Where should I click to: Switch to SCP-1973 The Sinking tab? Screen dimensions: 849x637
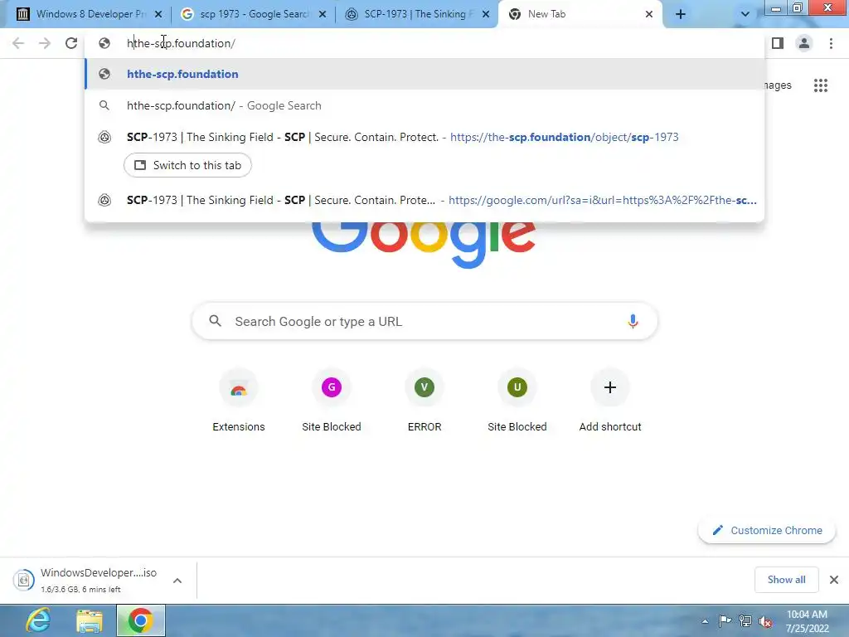[418, 14]
